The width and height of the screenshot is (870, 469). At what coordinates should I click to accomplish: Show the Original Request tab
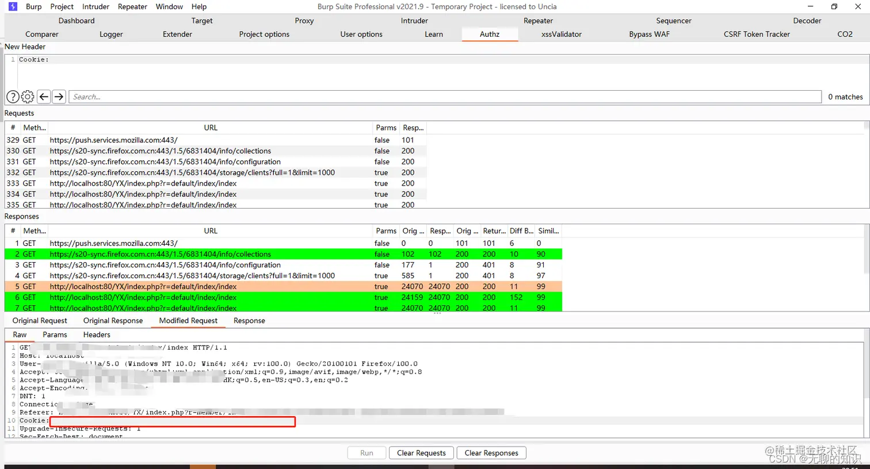(x=40, y=321)
